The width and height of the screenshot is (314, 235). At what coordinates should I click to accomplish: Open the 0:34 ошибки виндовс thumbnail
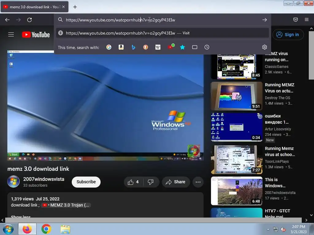tap(236, 127)
